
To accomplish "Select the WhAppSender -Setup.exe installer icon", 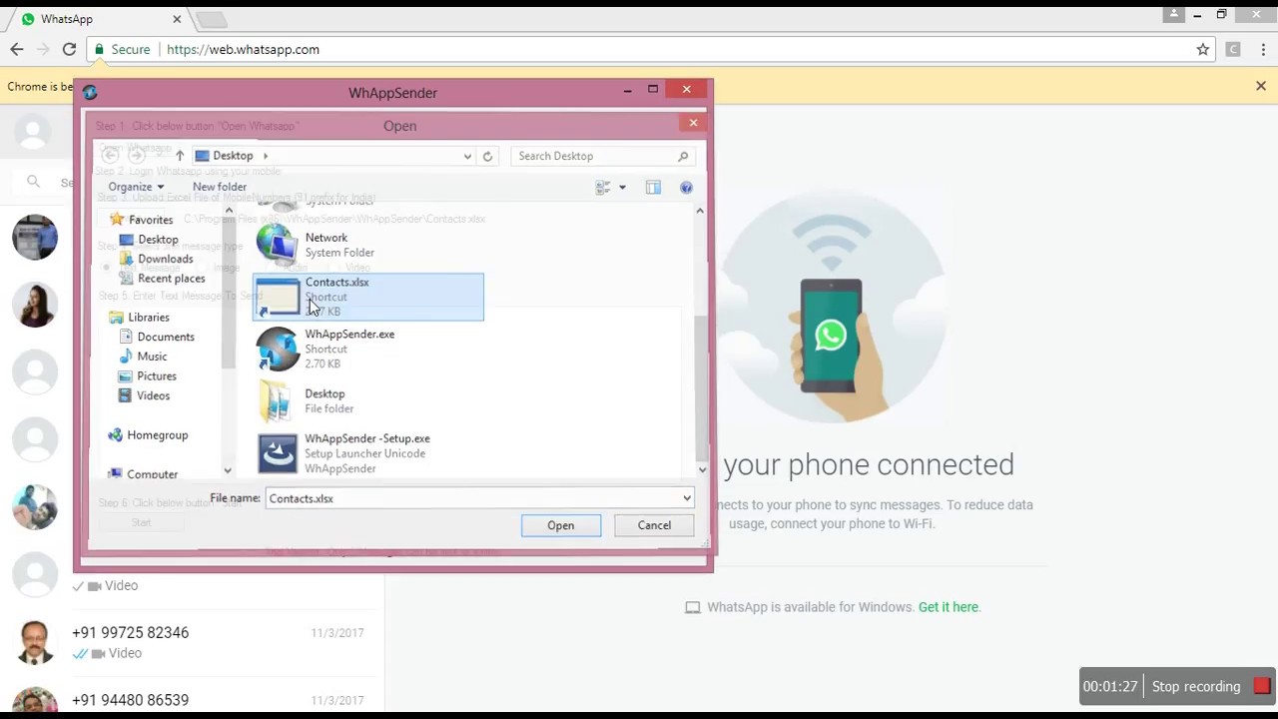I will pyautogui.click(x=277, y=453).
